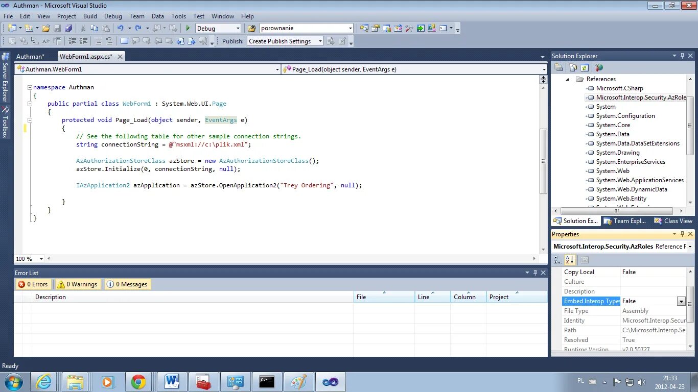The image size is (698, 392).
Task: Open the Toolbox side tab
Action: [x=5, y=122]
